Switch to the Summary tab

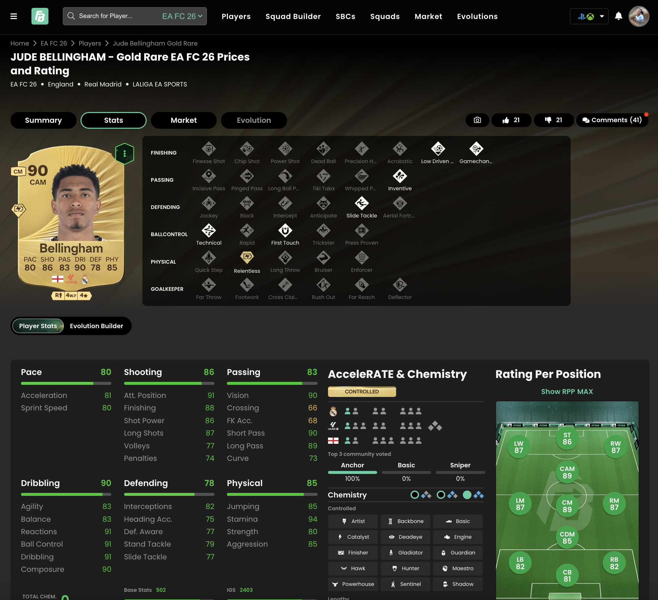coord(44,120)
